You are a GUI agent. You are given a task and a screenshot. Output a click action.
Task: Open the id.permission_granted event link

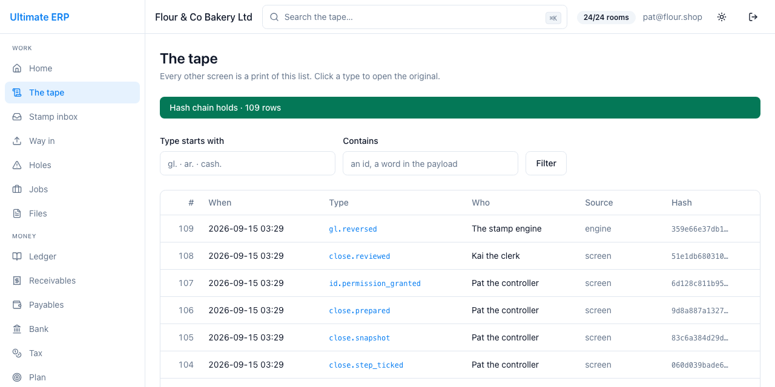coord(375,284)
